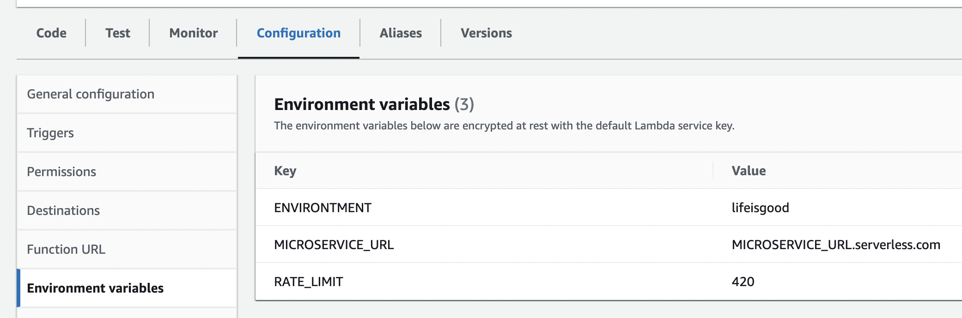The height and width of the screenshot is (318, 962).
Task: Open the Code tab
Action: (51, 33)
